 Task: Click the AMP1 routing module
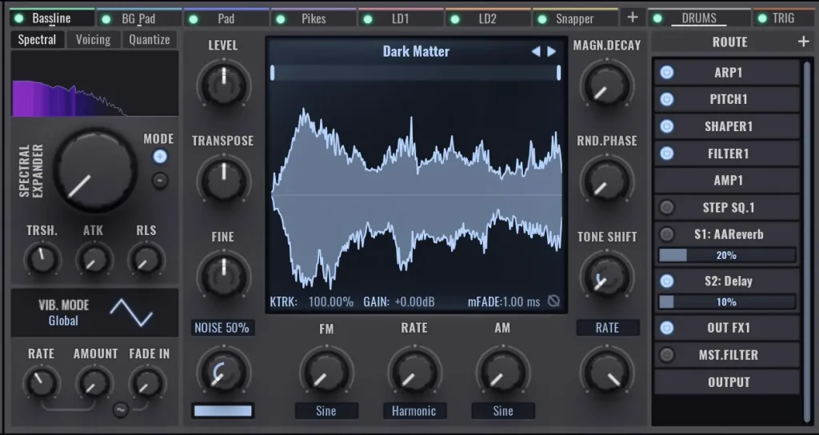(728, 181)
